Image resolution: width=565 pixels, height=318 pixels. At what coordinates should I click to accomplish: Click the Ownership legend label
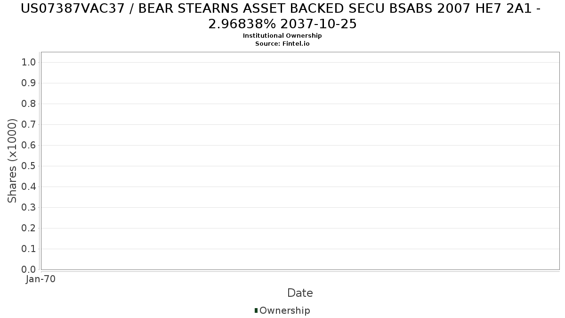284,310
